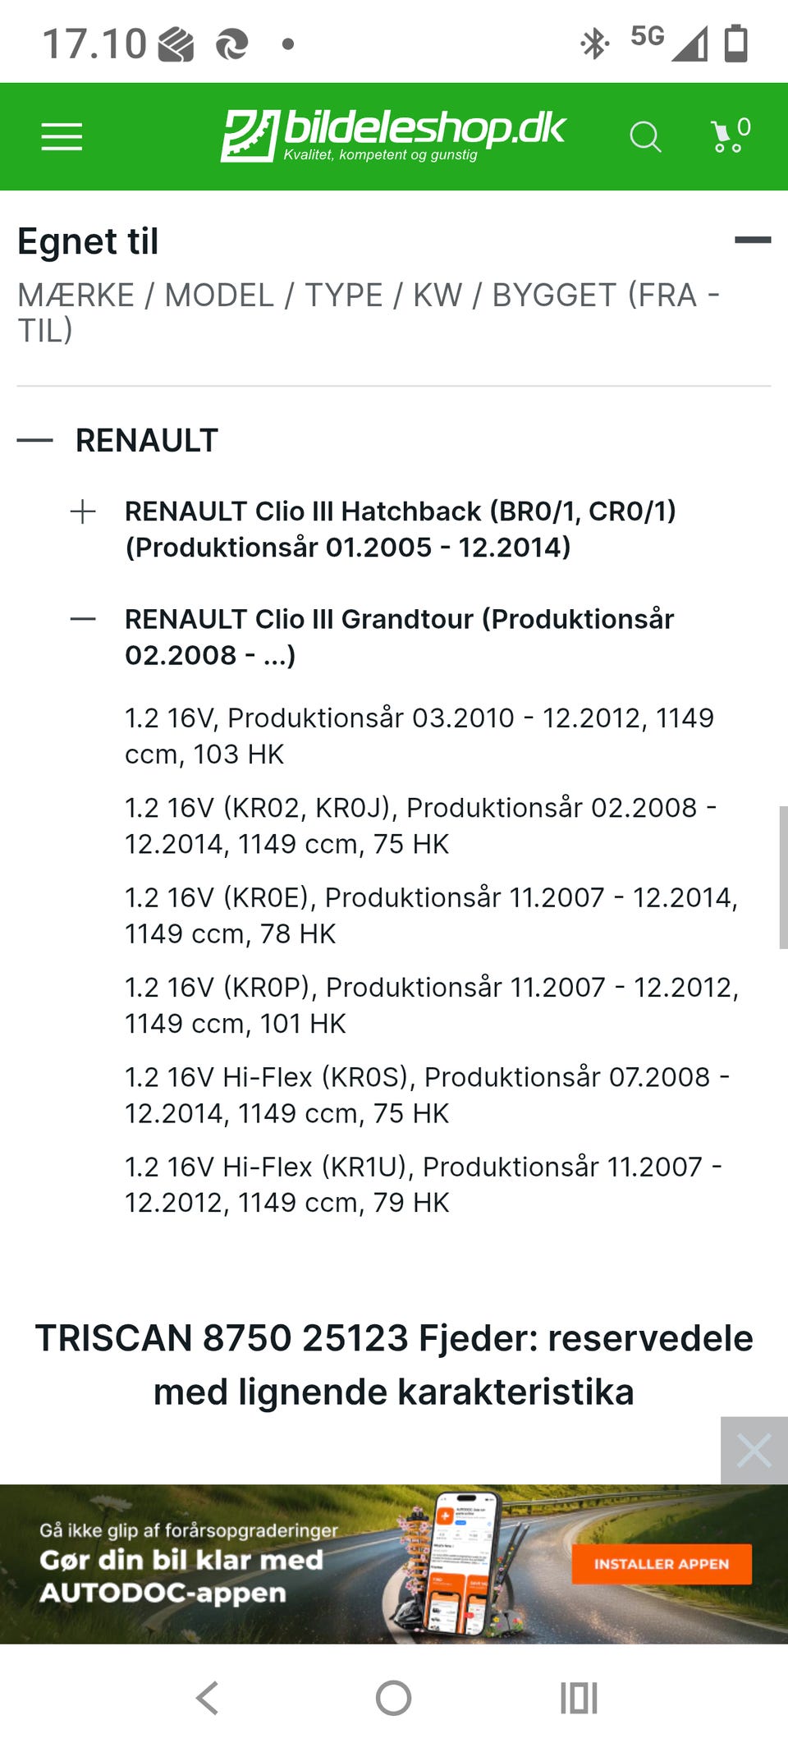Select the 1.2 16V (KR0P) variant
The image size is (788, 1752).
tap(431, 1005)
